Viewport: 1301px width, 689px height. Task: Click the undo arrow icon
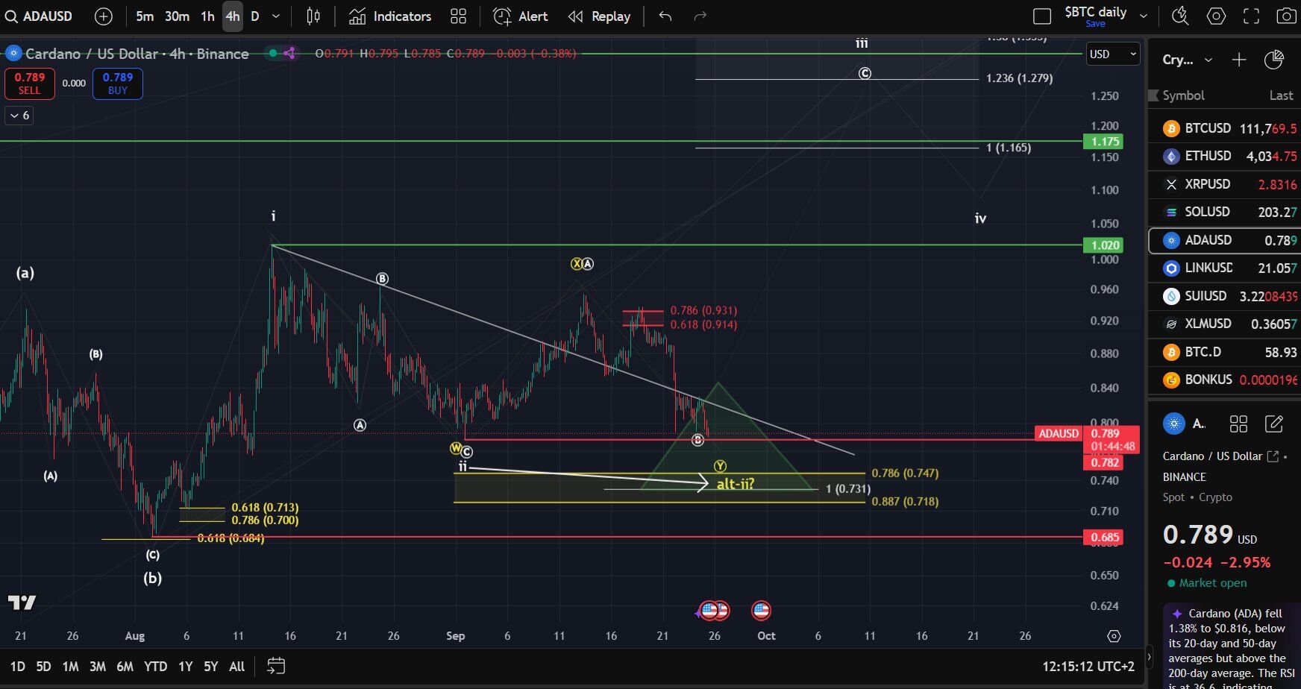click(x=665, y=16)
